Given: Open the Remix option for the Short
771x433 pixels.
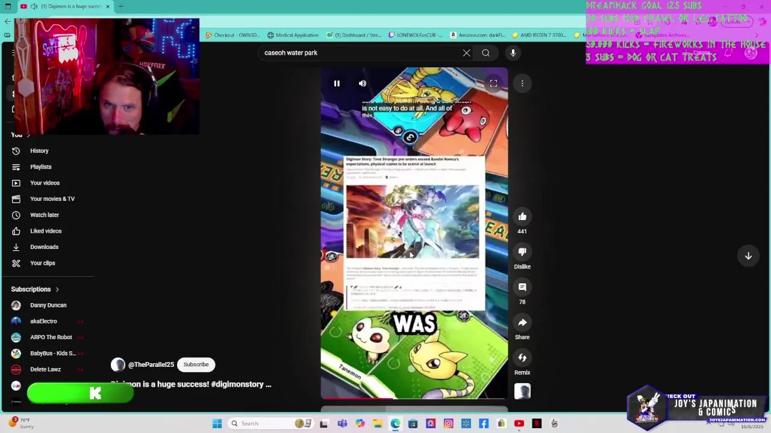Looking at the screenshot, I should pos(522,358).
